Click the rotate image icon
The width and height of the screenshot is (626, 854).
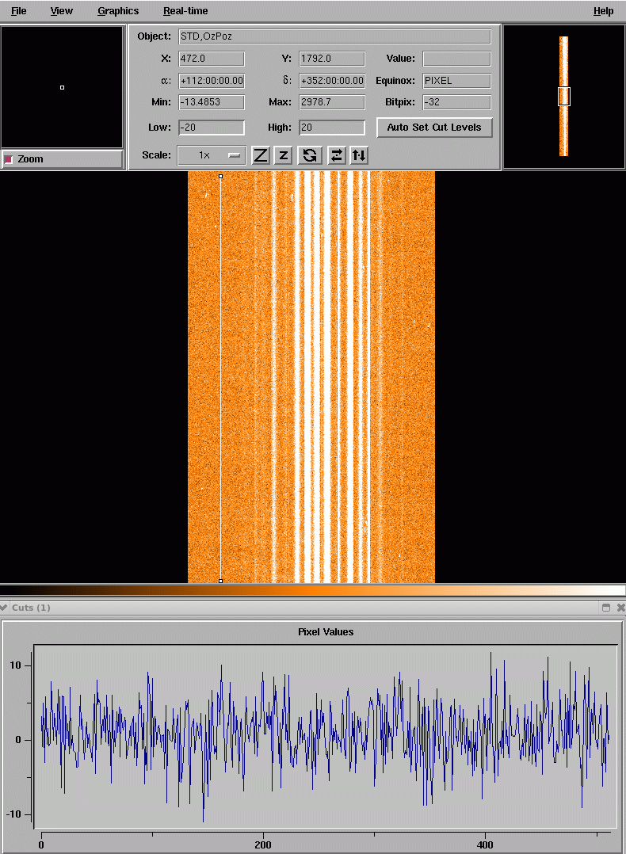[310, 155]
